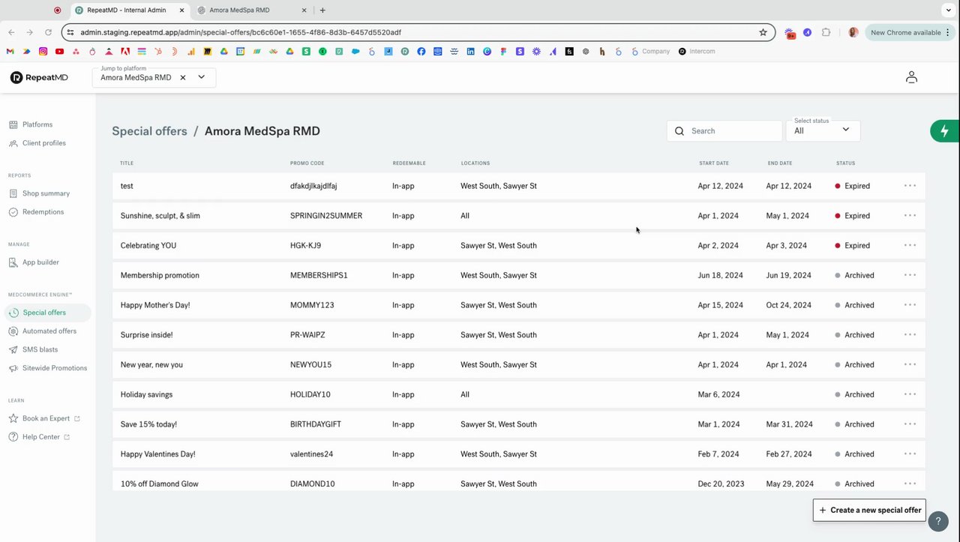Go back in browser history
The height and width of the screenshot is (542, 960).
[x=11, y=32]
